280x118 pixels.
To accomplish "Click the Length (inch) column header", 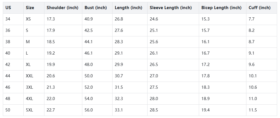I will (128, 8).
